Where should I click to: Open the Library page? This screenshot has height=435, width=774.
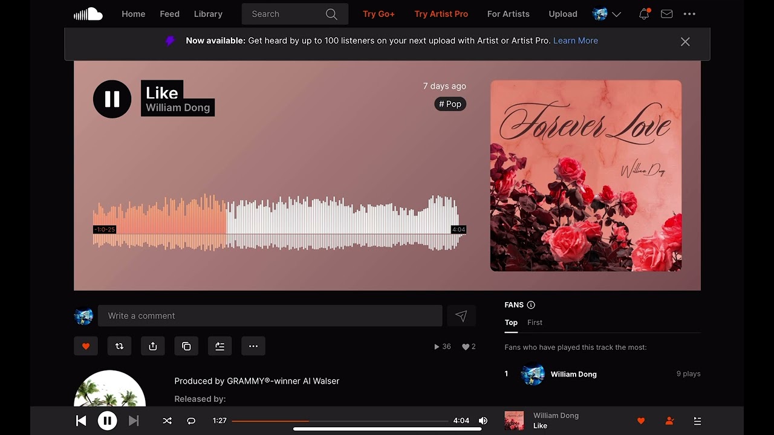[x=208, y=14]
